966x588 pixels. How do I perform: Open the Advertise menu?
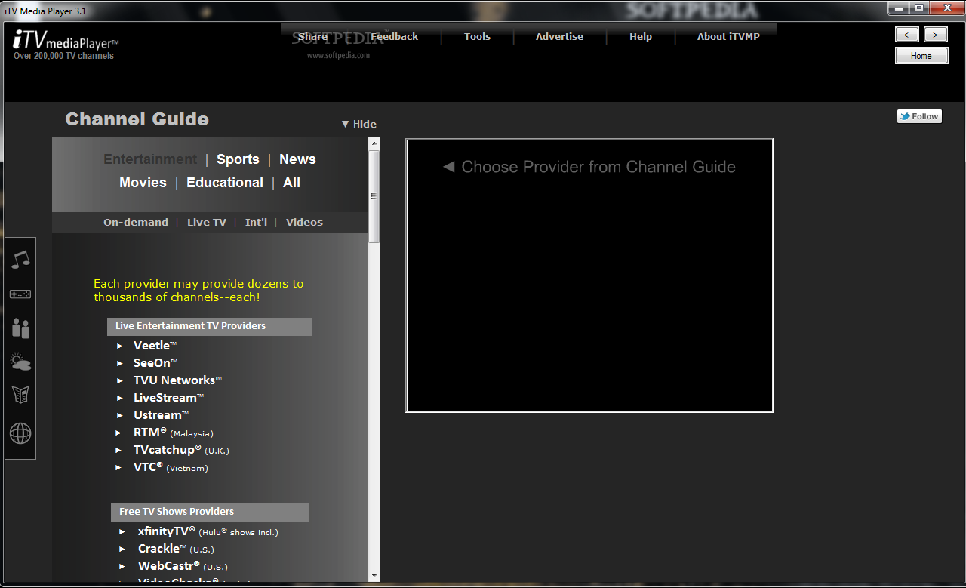point(559,36)
